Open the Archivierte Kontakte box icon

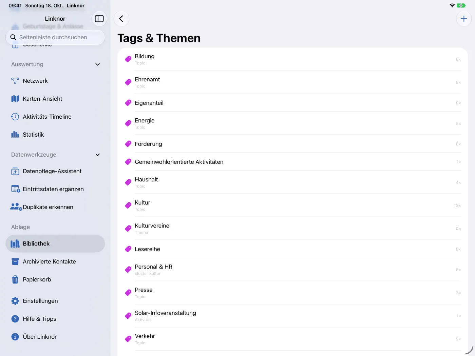coord(15,262)
